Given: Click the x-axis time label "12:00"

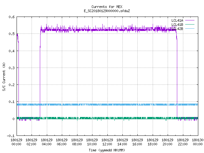Looking at the screenshot, I should [107, 144].
